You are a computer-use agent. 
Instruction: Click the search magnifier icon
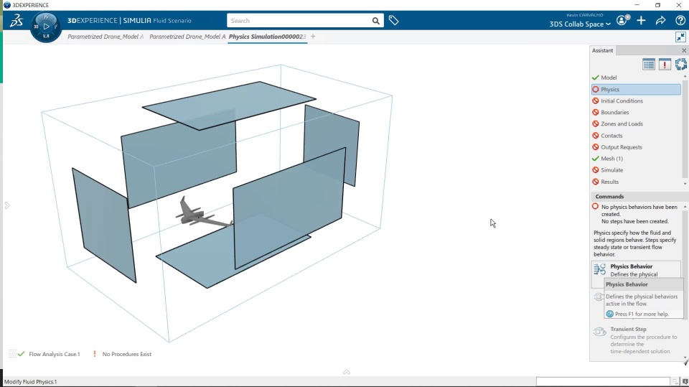click(x=375, y=21)
